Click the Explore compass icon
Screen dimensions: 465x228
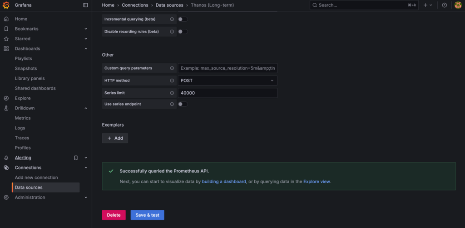click(6, 98)
